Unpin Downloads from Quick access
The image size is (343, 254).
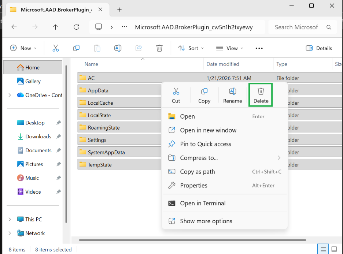coord(59,137)
